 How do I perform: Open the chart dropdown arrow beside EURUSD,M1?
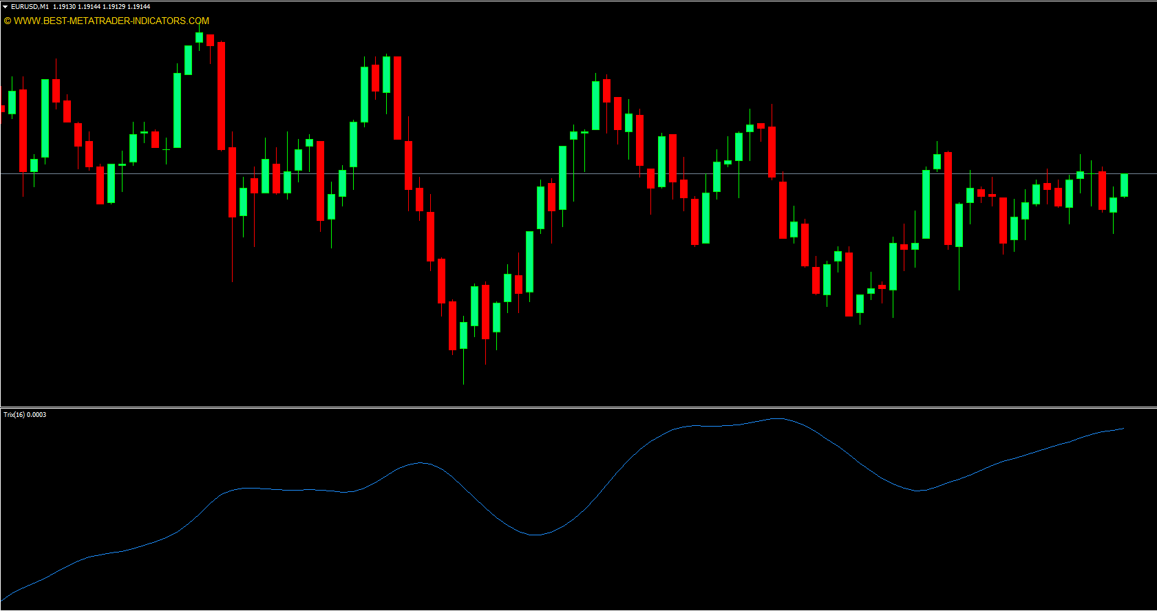coord(6,7)
